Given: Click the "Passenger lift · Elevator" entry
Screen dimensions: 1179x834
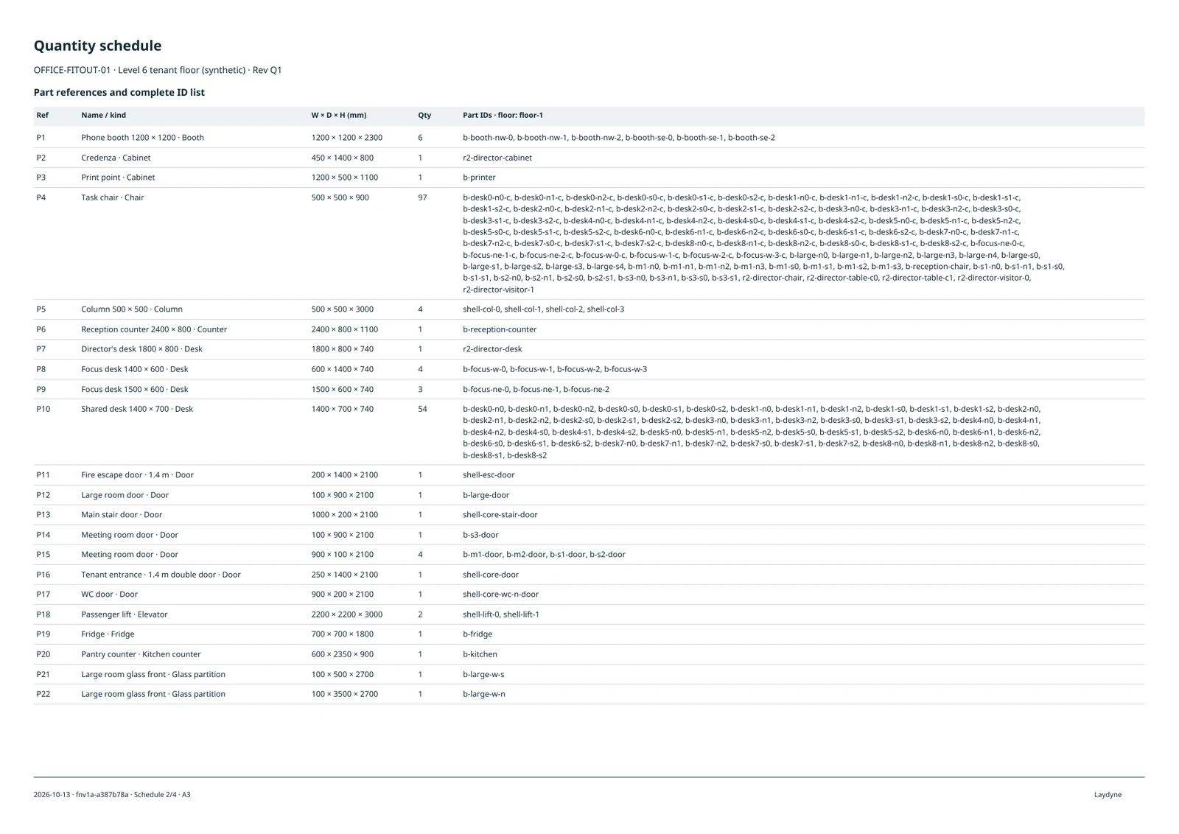Looking at the screenshot, I should pyautogui.click(x=125, y=614).
